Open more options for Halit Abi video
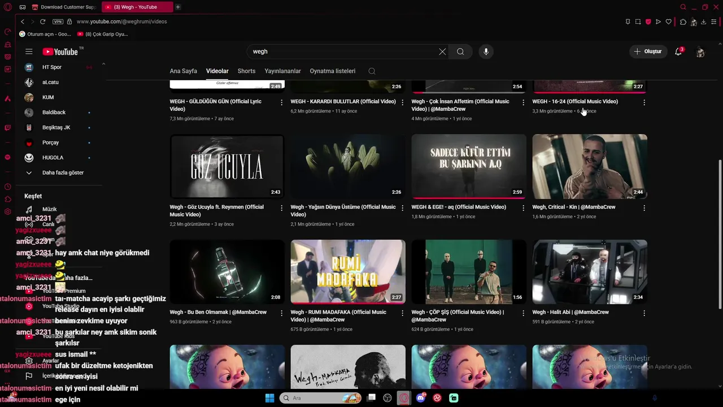The height and width of the screenshot is (407, 723). pyautogui.click(x=644, y=313)
